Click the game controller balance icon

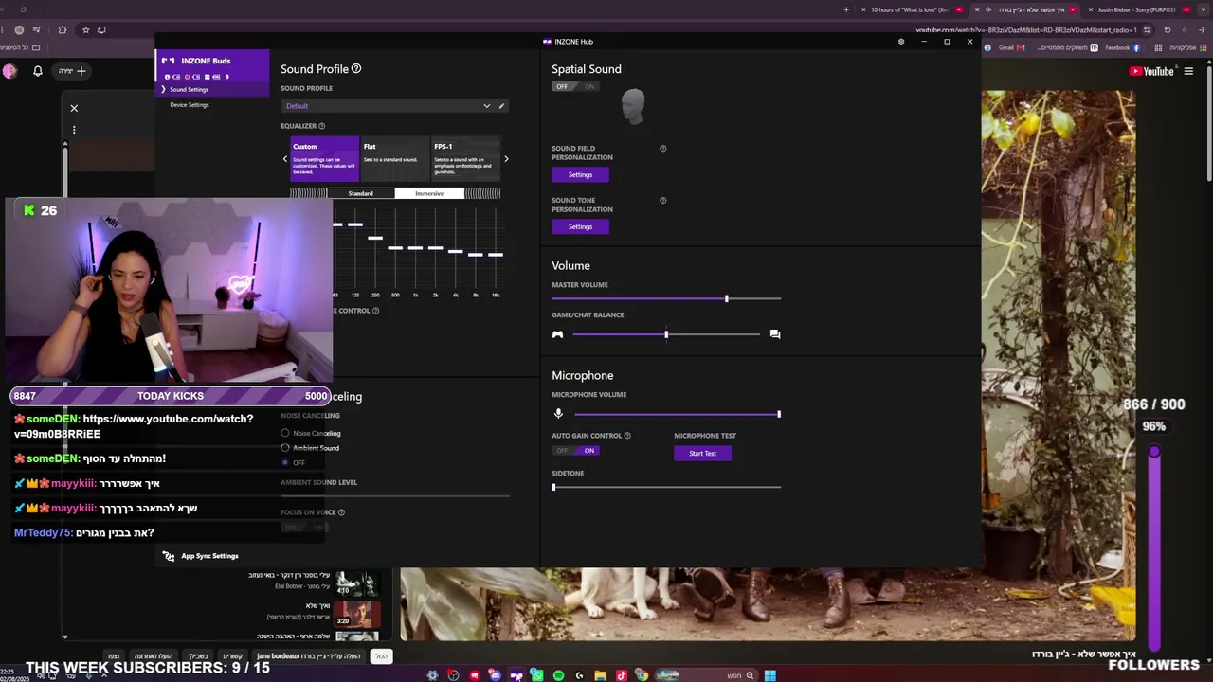(x=557, y=334)
